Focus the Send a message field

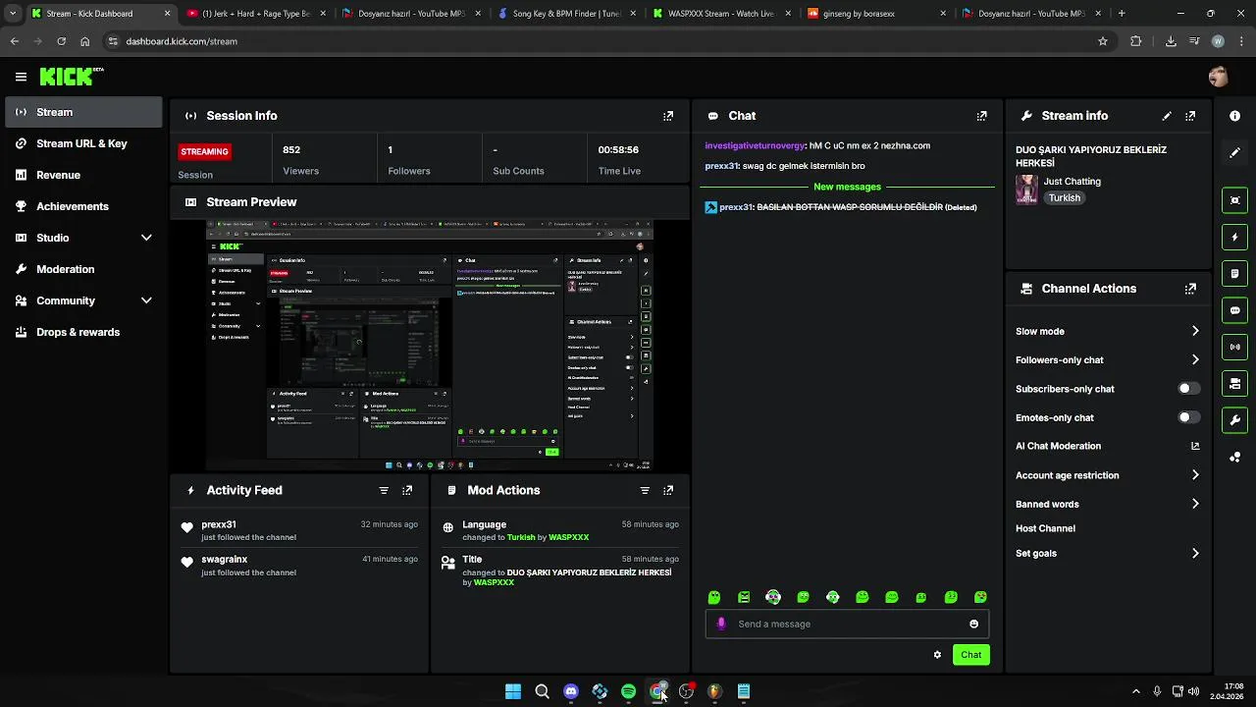(847, 624)
